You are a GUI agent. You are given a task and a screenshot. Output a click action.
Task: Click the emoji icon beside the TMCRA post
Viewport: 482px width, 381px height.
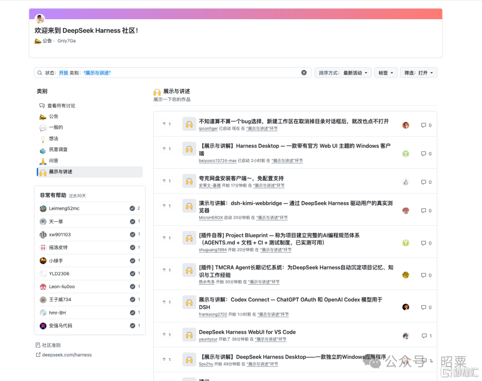coord(189,270)
